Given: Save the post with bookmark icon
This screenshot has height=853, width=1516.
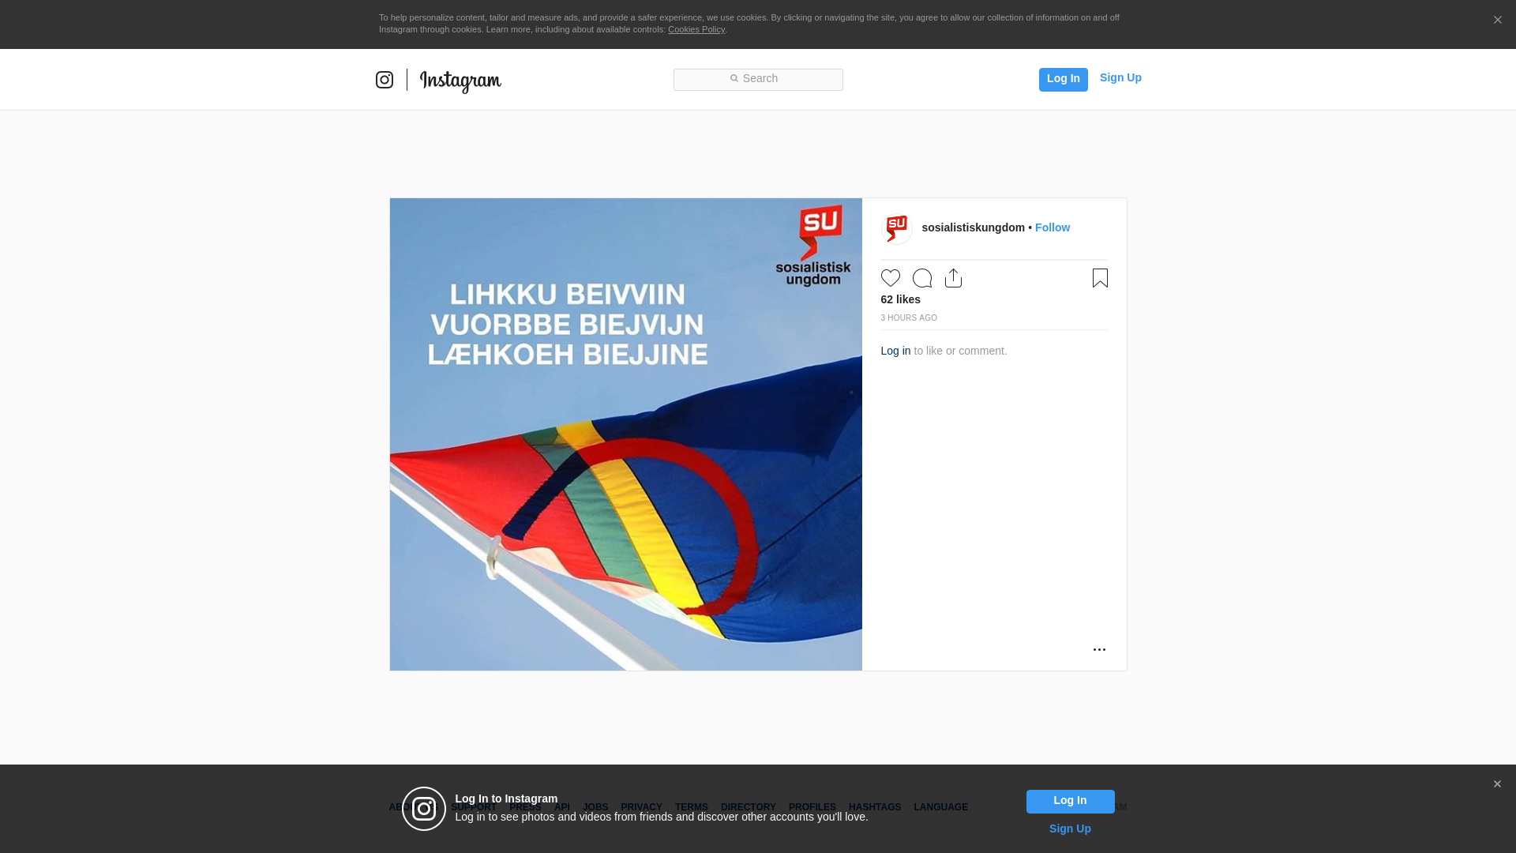Looking at the screenshot, I should 1100,278.
